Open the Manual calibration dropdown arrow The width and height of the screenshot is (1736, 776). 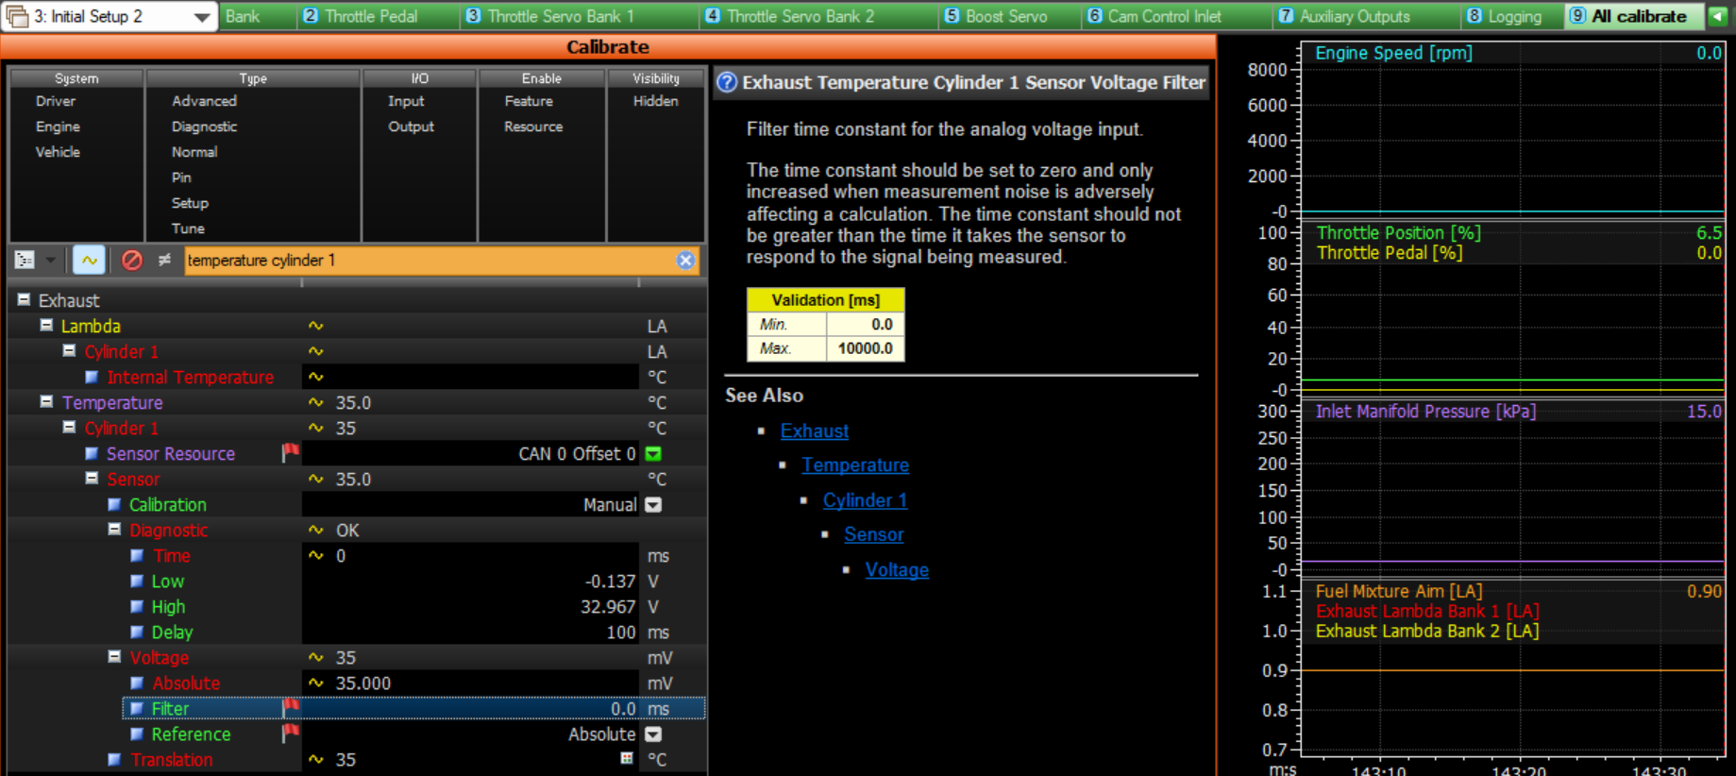pyautogui.click(x=653, y=505)
